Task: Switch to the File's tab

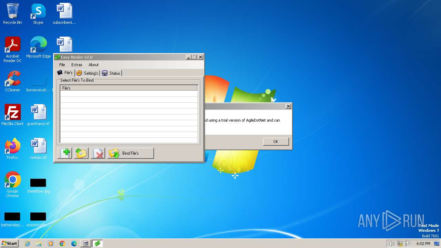Action: pos(65,73)
